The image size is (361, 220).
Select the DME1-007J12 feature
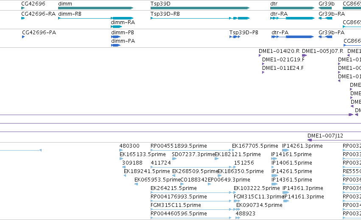coord(334,140)
